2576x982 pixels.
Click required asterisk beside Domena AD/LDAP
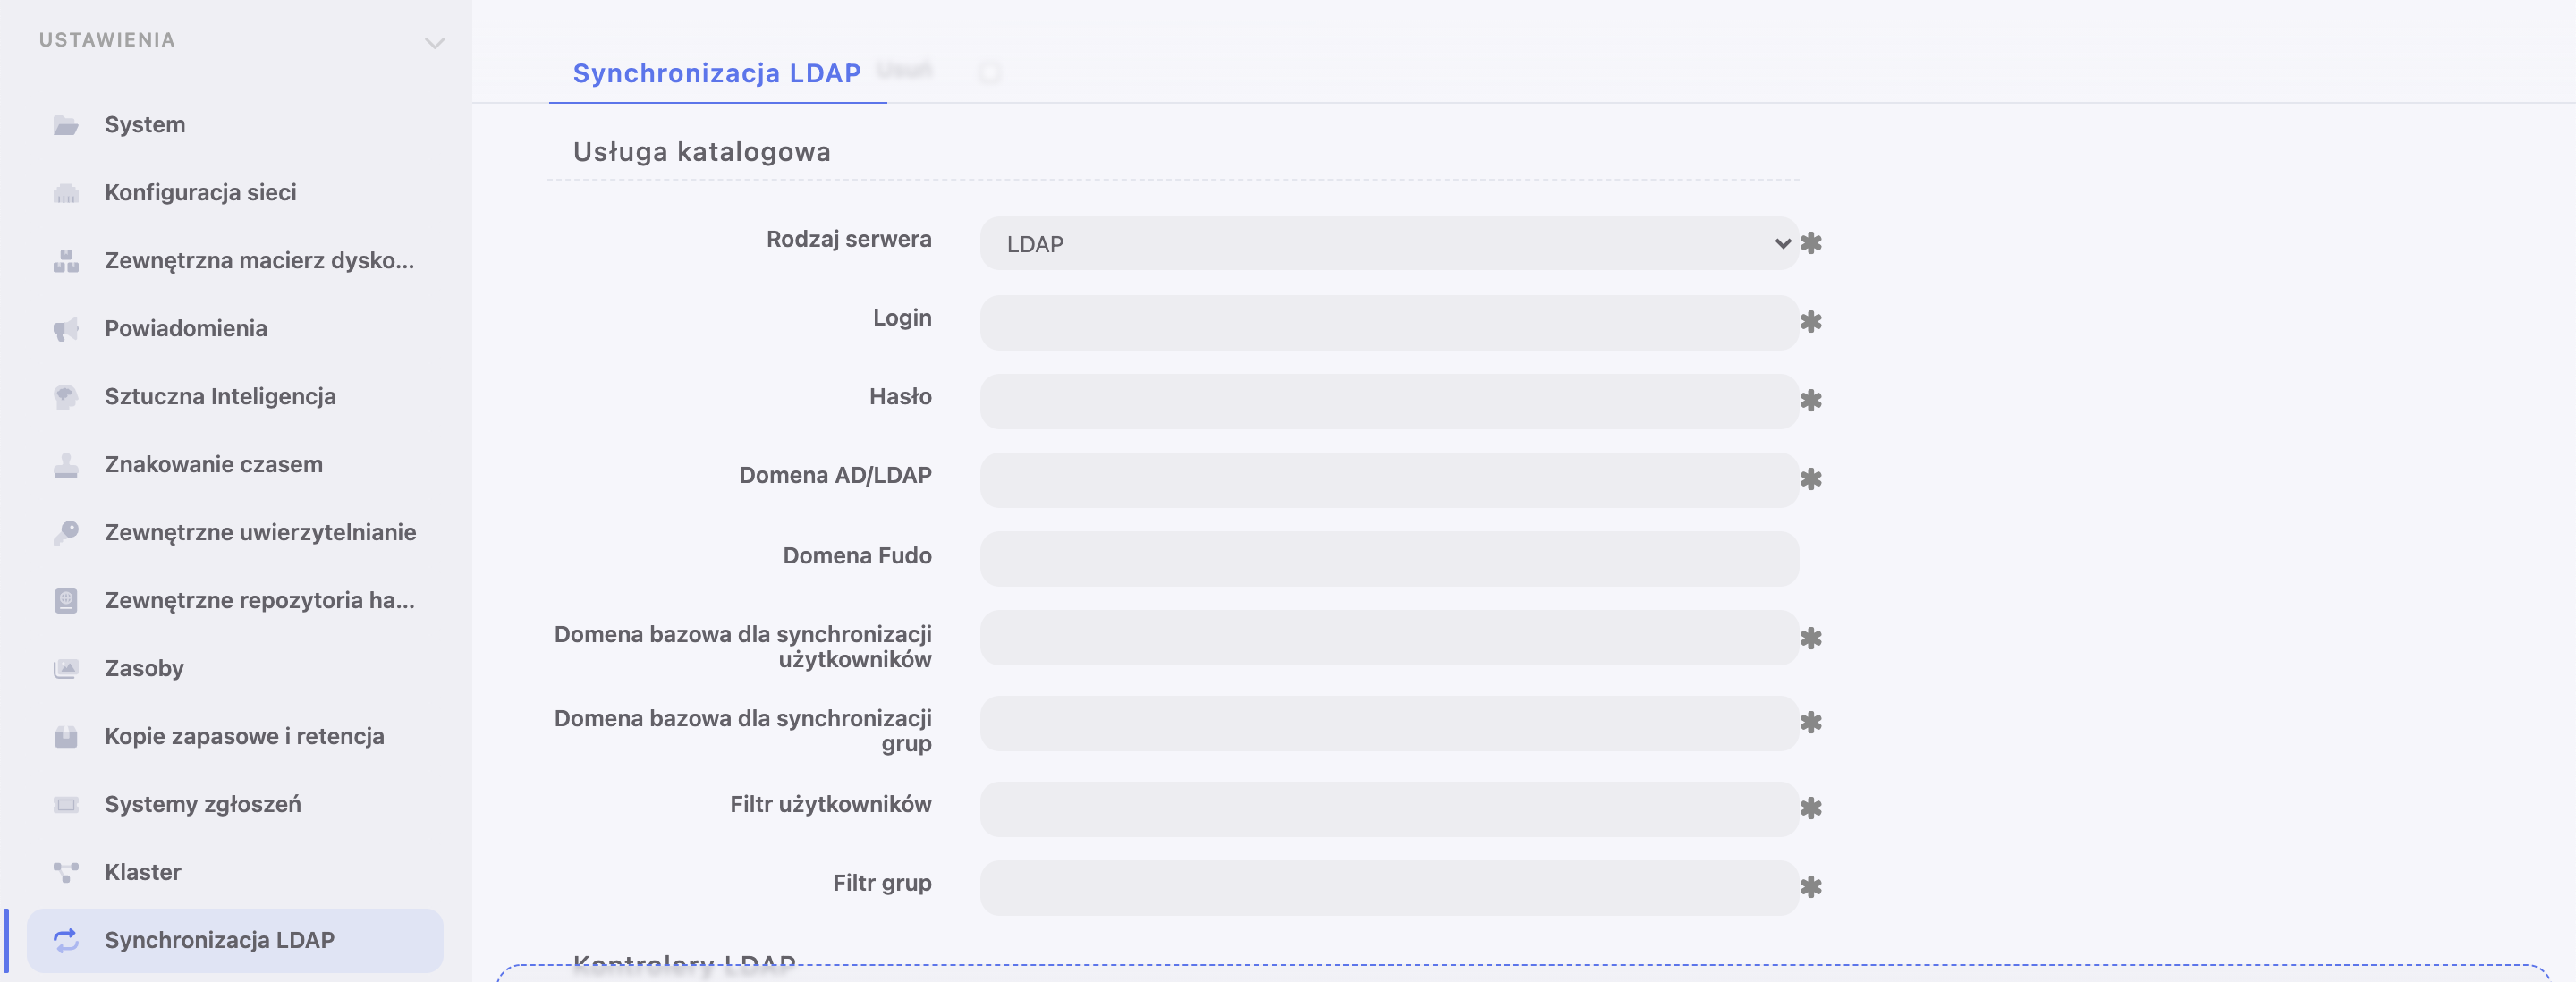(x=1810, y=480)
